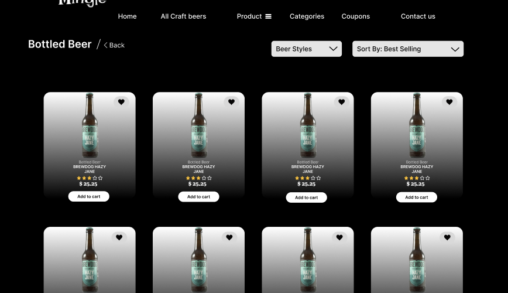Screen dimensions: 508x293
Task: Open the Coupons page link
Action: point(356,16)
